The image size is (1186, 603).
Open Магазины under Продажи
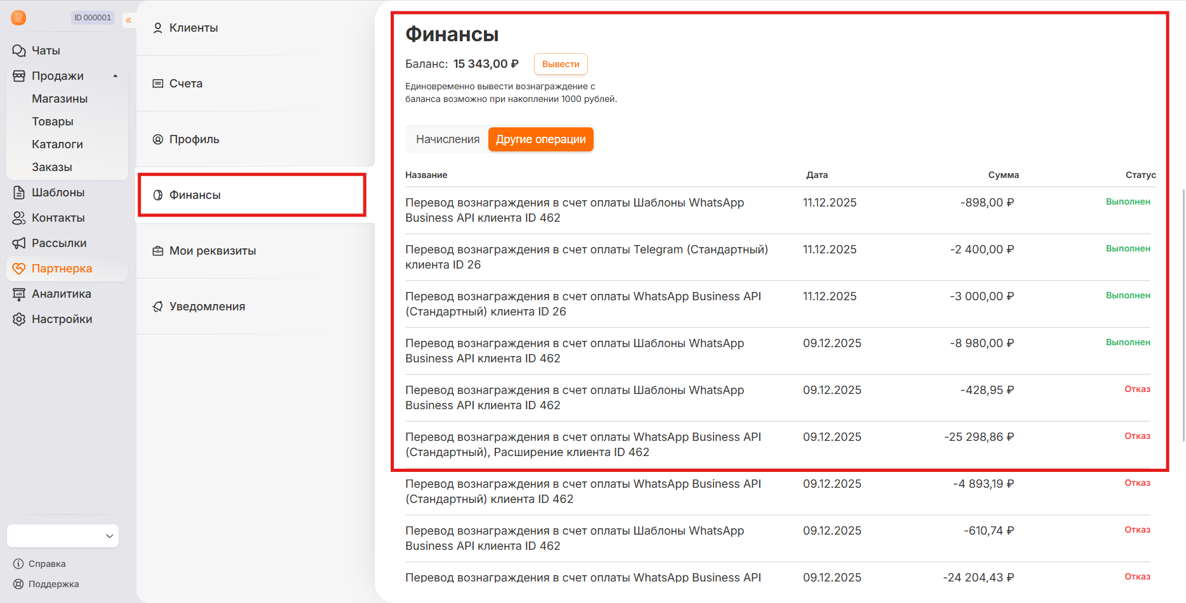click(60, 99)
